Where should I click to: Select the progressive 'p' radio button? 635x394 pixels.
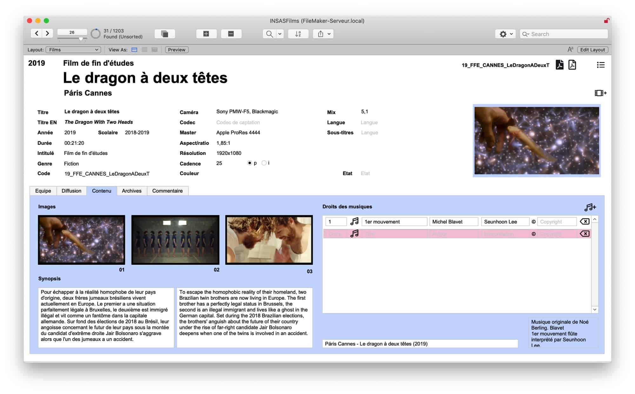[250, 163]
